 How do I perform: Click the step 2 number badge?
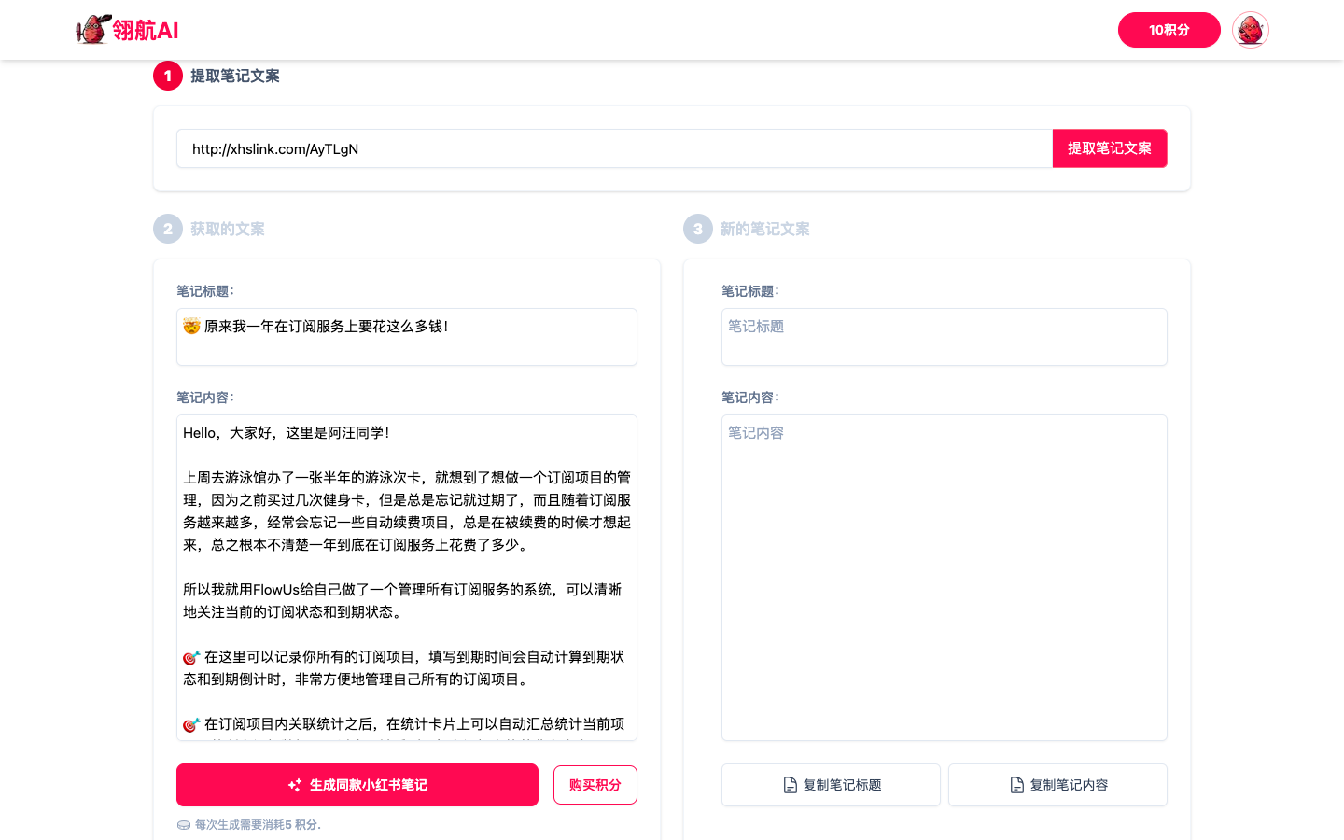[168, 229]
